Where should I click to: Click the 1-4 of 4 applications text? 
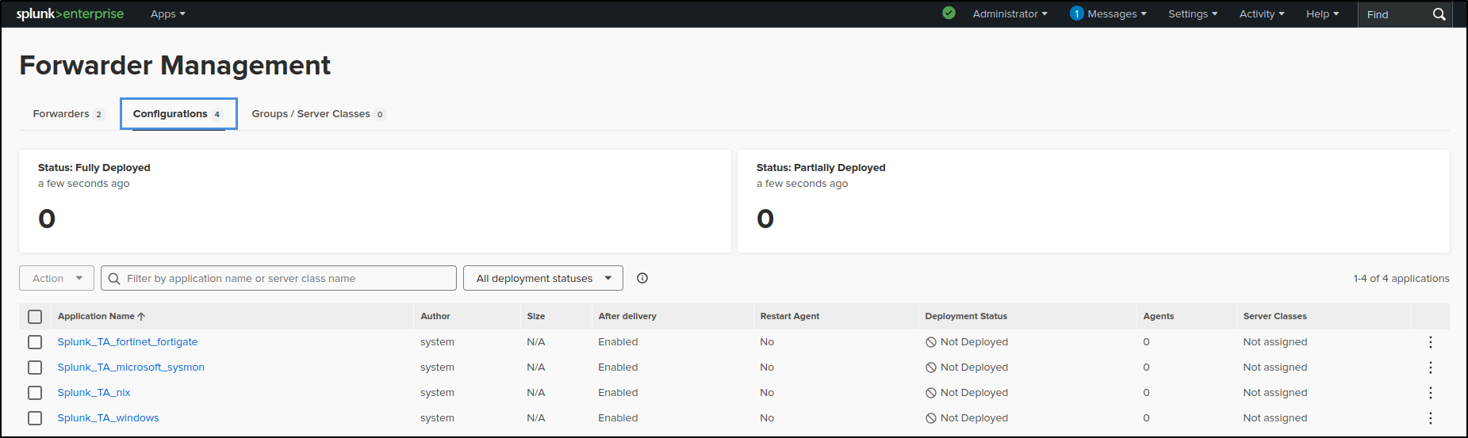tap(1401, 278)
